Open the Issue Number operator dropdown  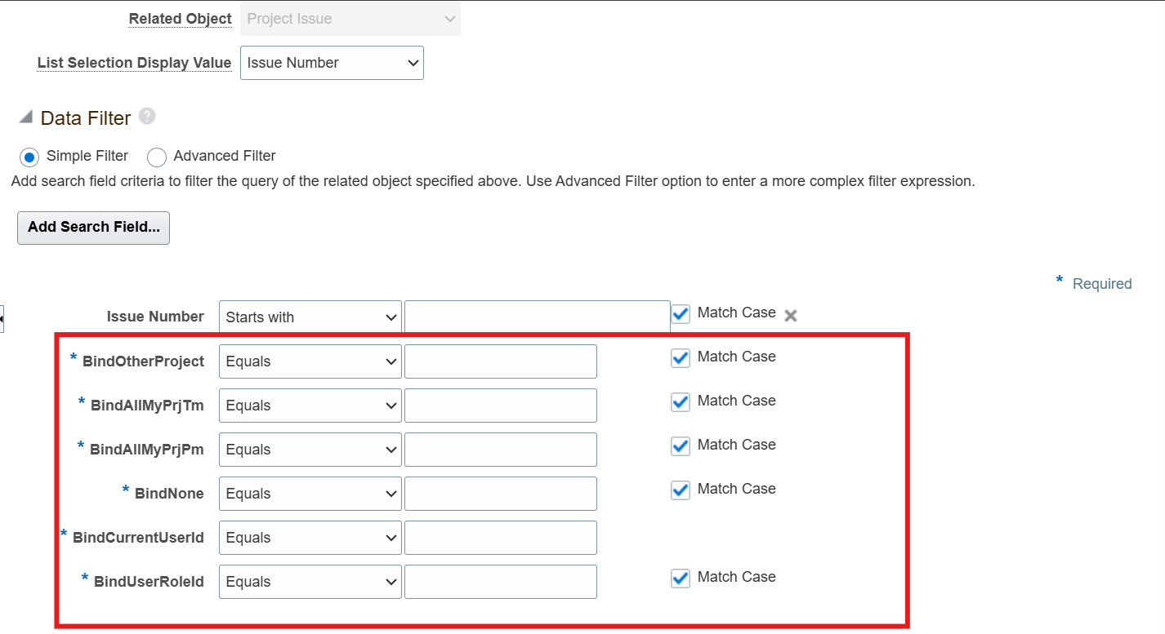coord(310,317)
